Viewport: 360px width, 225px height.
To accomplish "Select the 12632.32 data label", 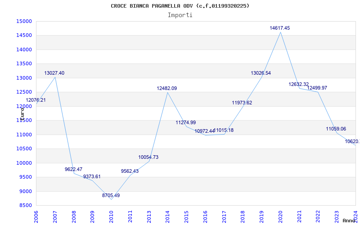I will tap(299, 84).
